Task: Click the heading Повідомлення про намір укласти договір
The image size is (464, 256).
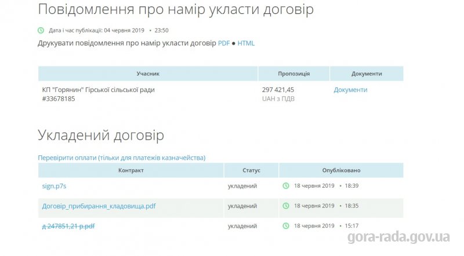Action: tap(176, 9)
